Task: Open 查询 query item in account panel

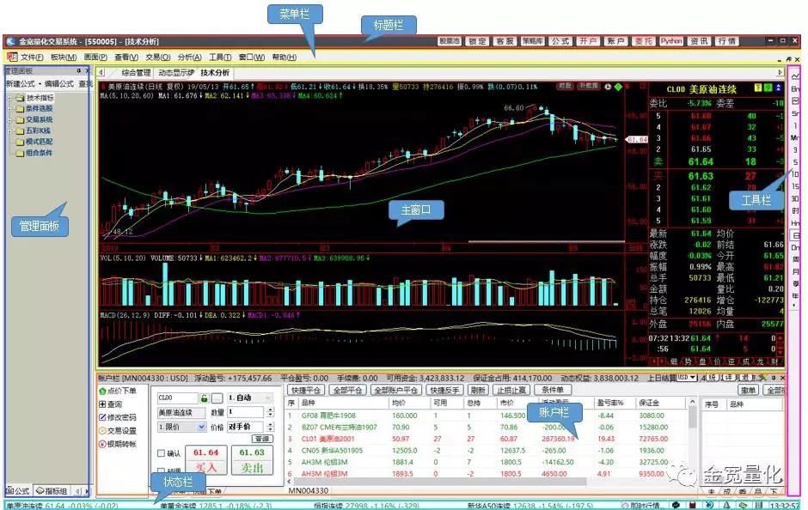Action: tap(111, 404)
